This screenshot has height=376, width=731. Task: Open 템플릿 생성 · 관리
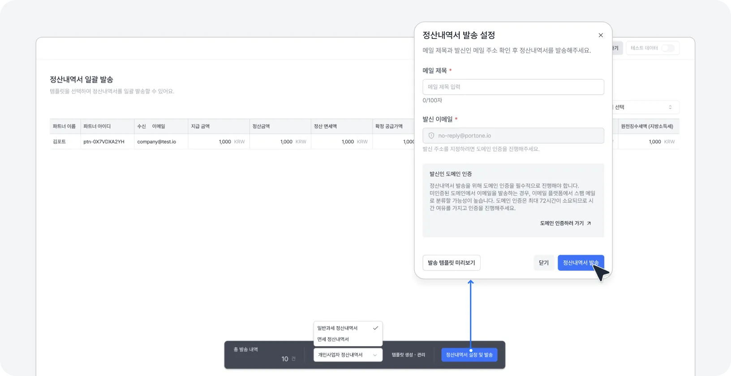(x=408, y=355)
